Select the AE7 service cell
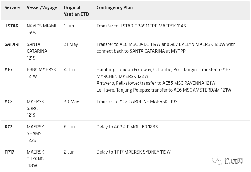This screenshot has height=172, width=251. (9, 69)
